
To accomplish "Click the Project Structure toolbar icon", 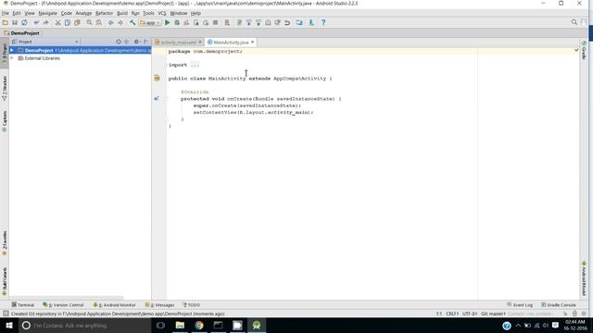I will tap(299, 22).
